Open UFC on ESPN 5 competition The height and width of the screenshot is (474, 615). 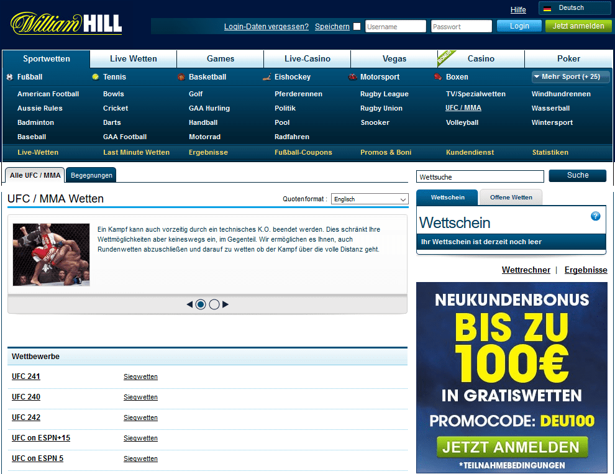click(x=37, y=458)
